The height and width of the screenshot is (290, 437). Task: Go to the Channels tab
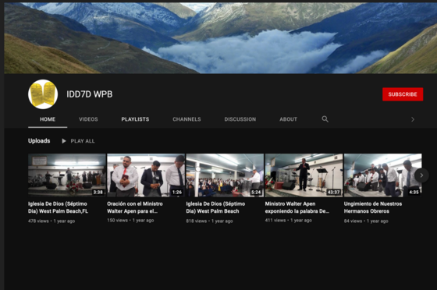pos(187,119)
